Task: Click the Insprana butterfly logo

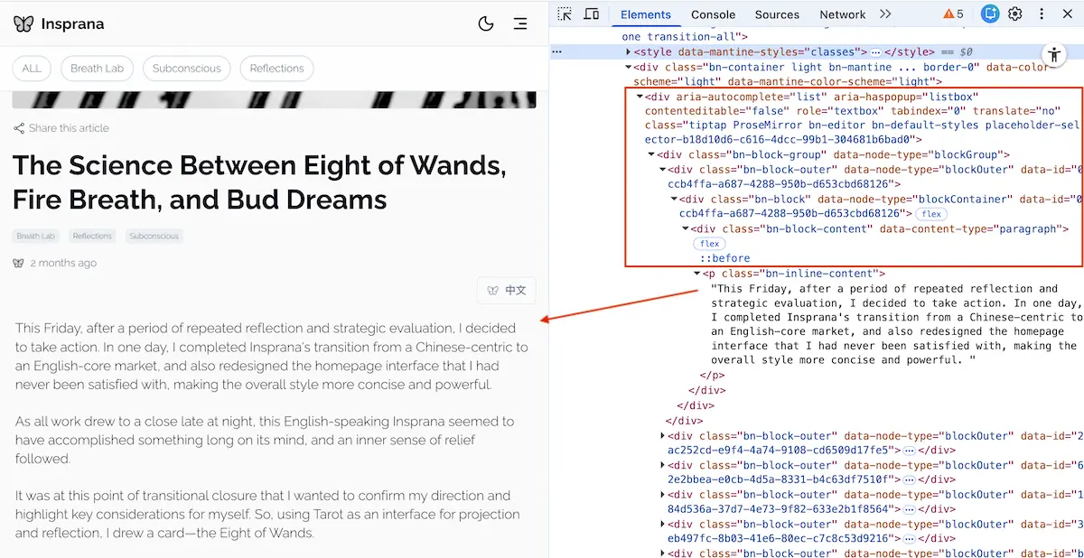Action: coord(23,23)
